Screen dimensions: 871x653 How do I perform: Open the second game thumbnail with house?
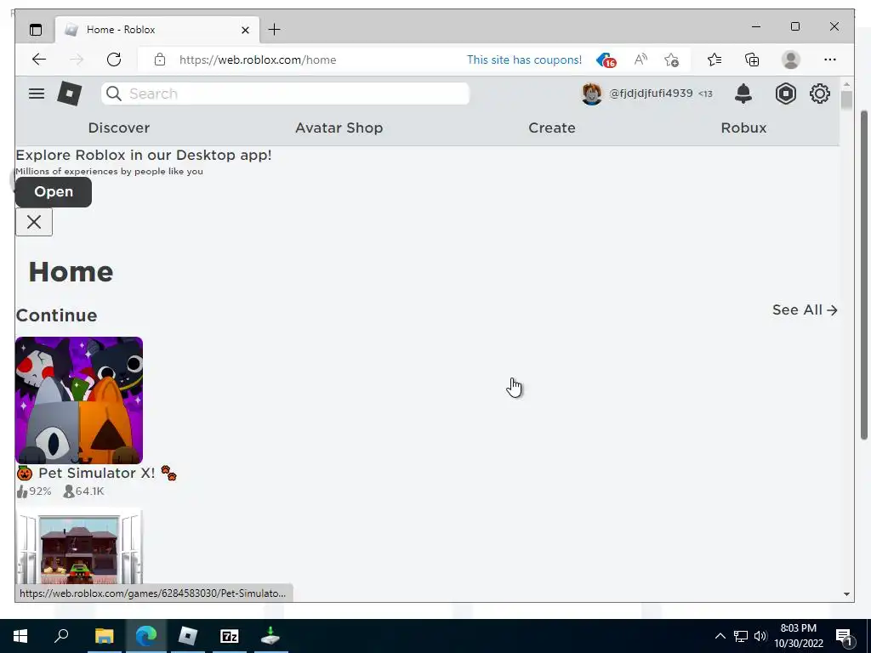[x=79, y=547]
